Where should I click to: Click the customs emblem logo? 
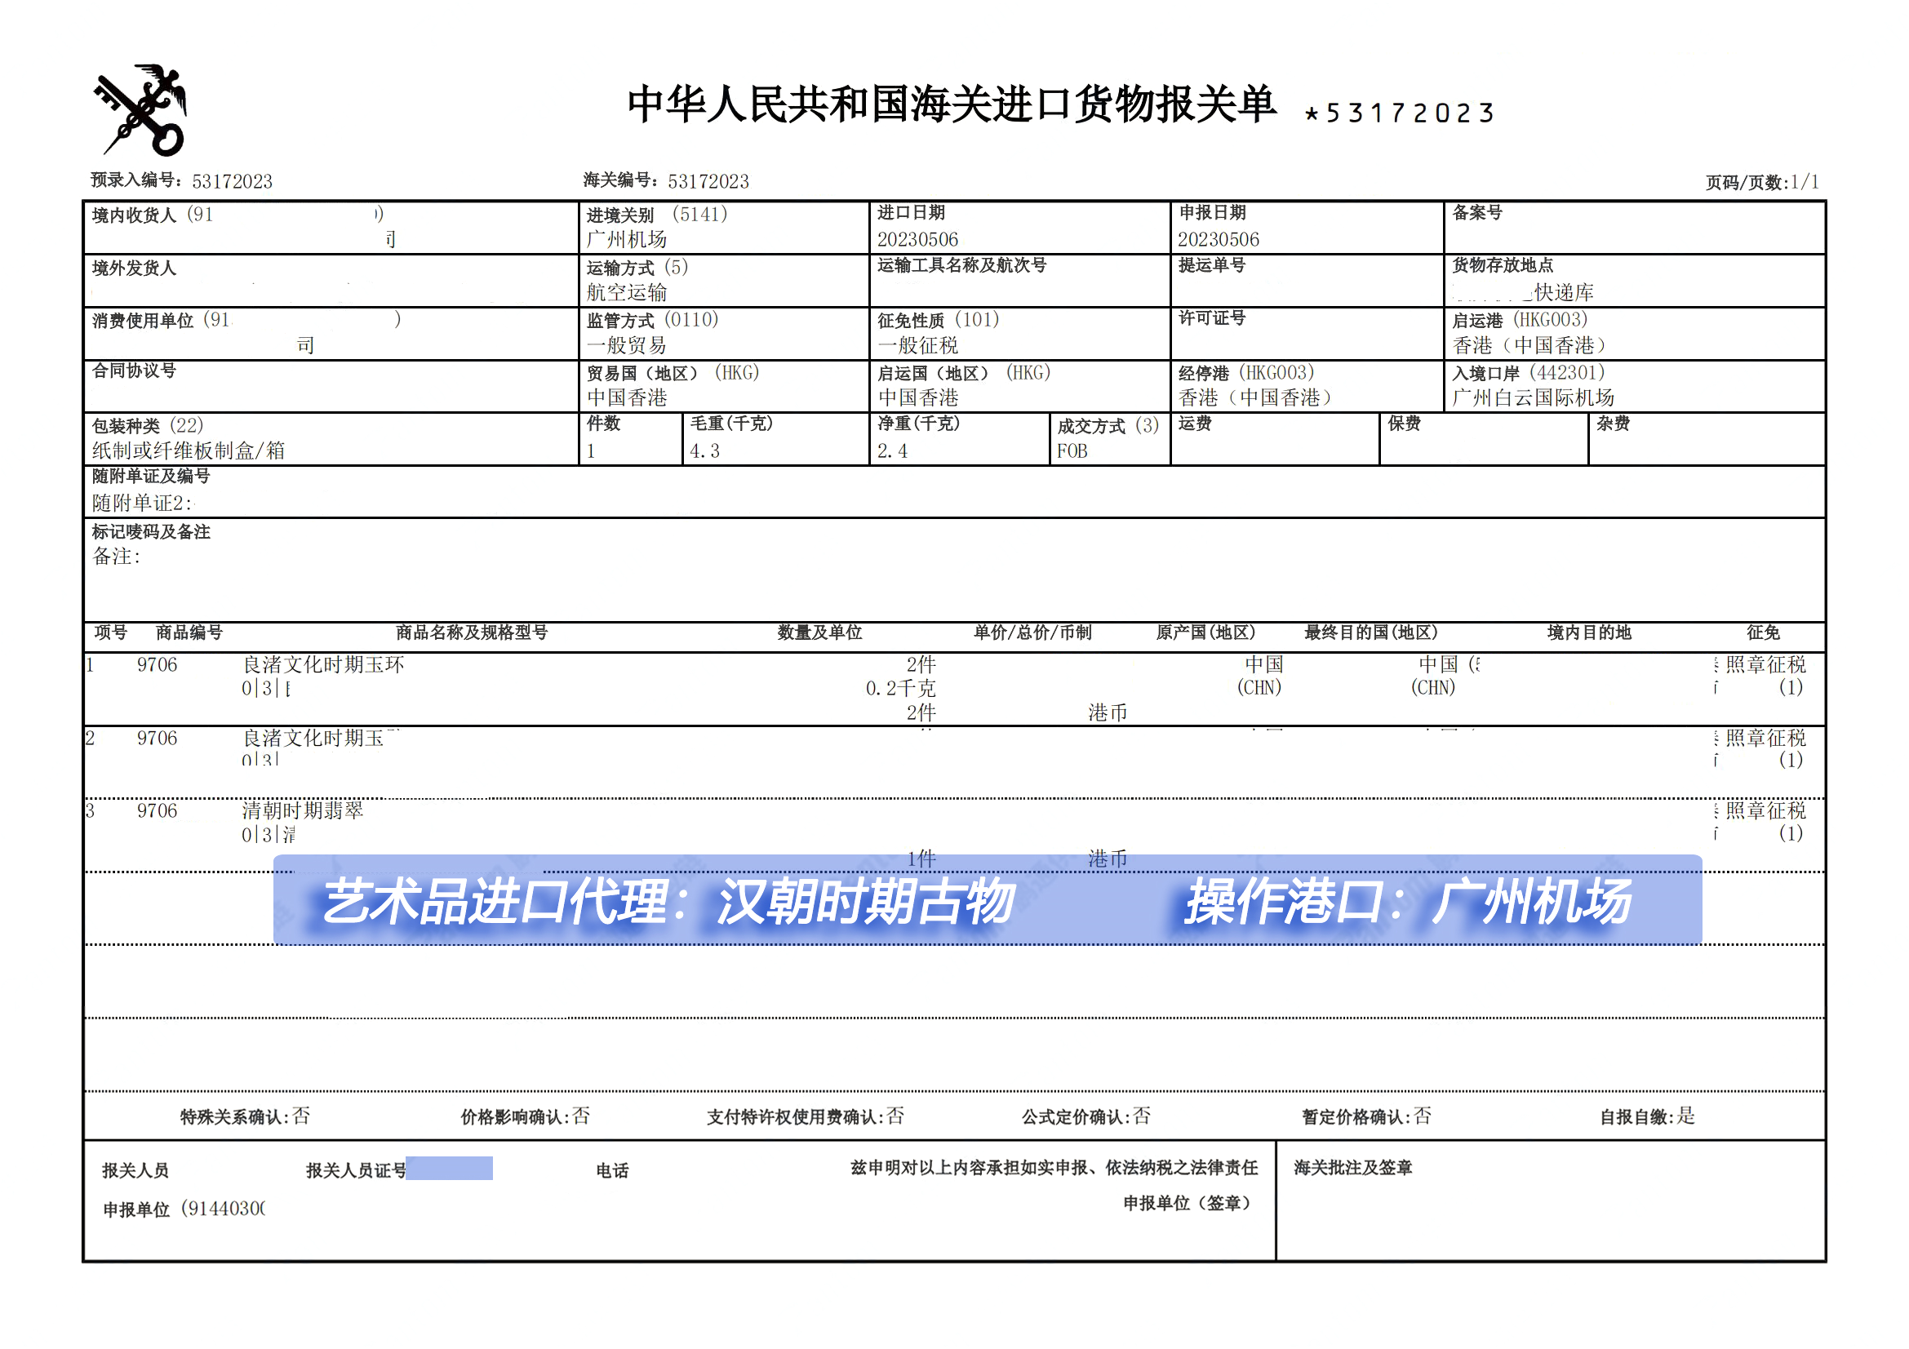140,109
